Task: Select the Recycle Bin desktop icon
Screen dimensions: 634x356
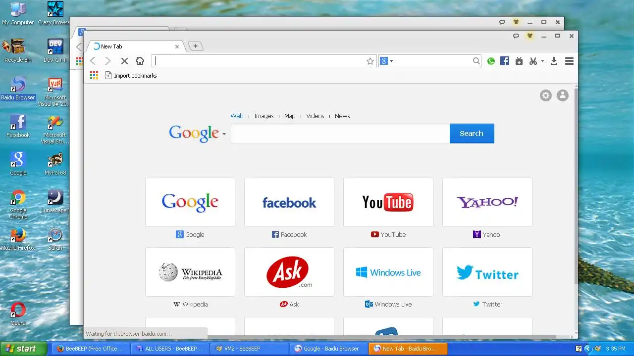Action: coord(18,51)
